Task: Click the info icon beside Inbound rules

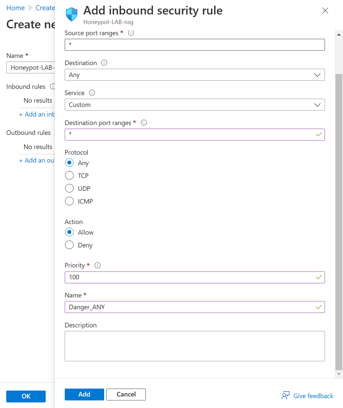Action: 53,87
